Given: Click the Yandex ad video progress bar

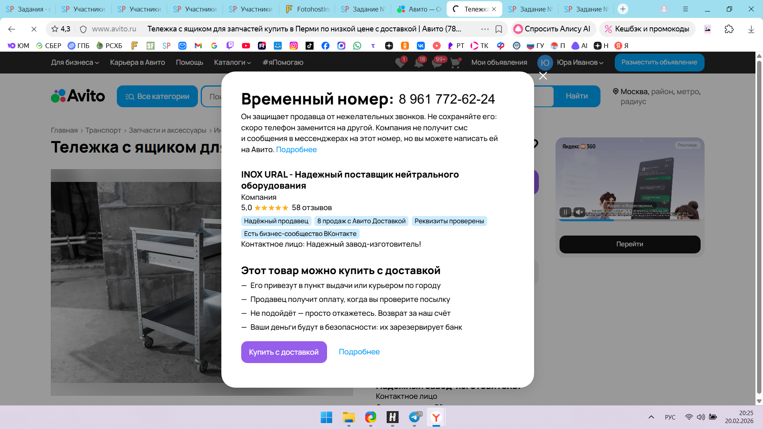Looking at the screenshot, I should [629, 220].
